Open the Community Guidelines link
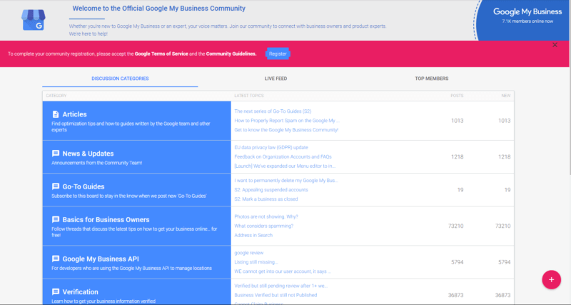The height and width of the screenshot is (305, 571). point(231,54)
